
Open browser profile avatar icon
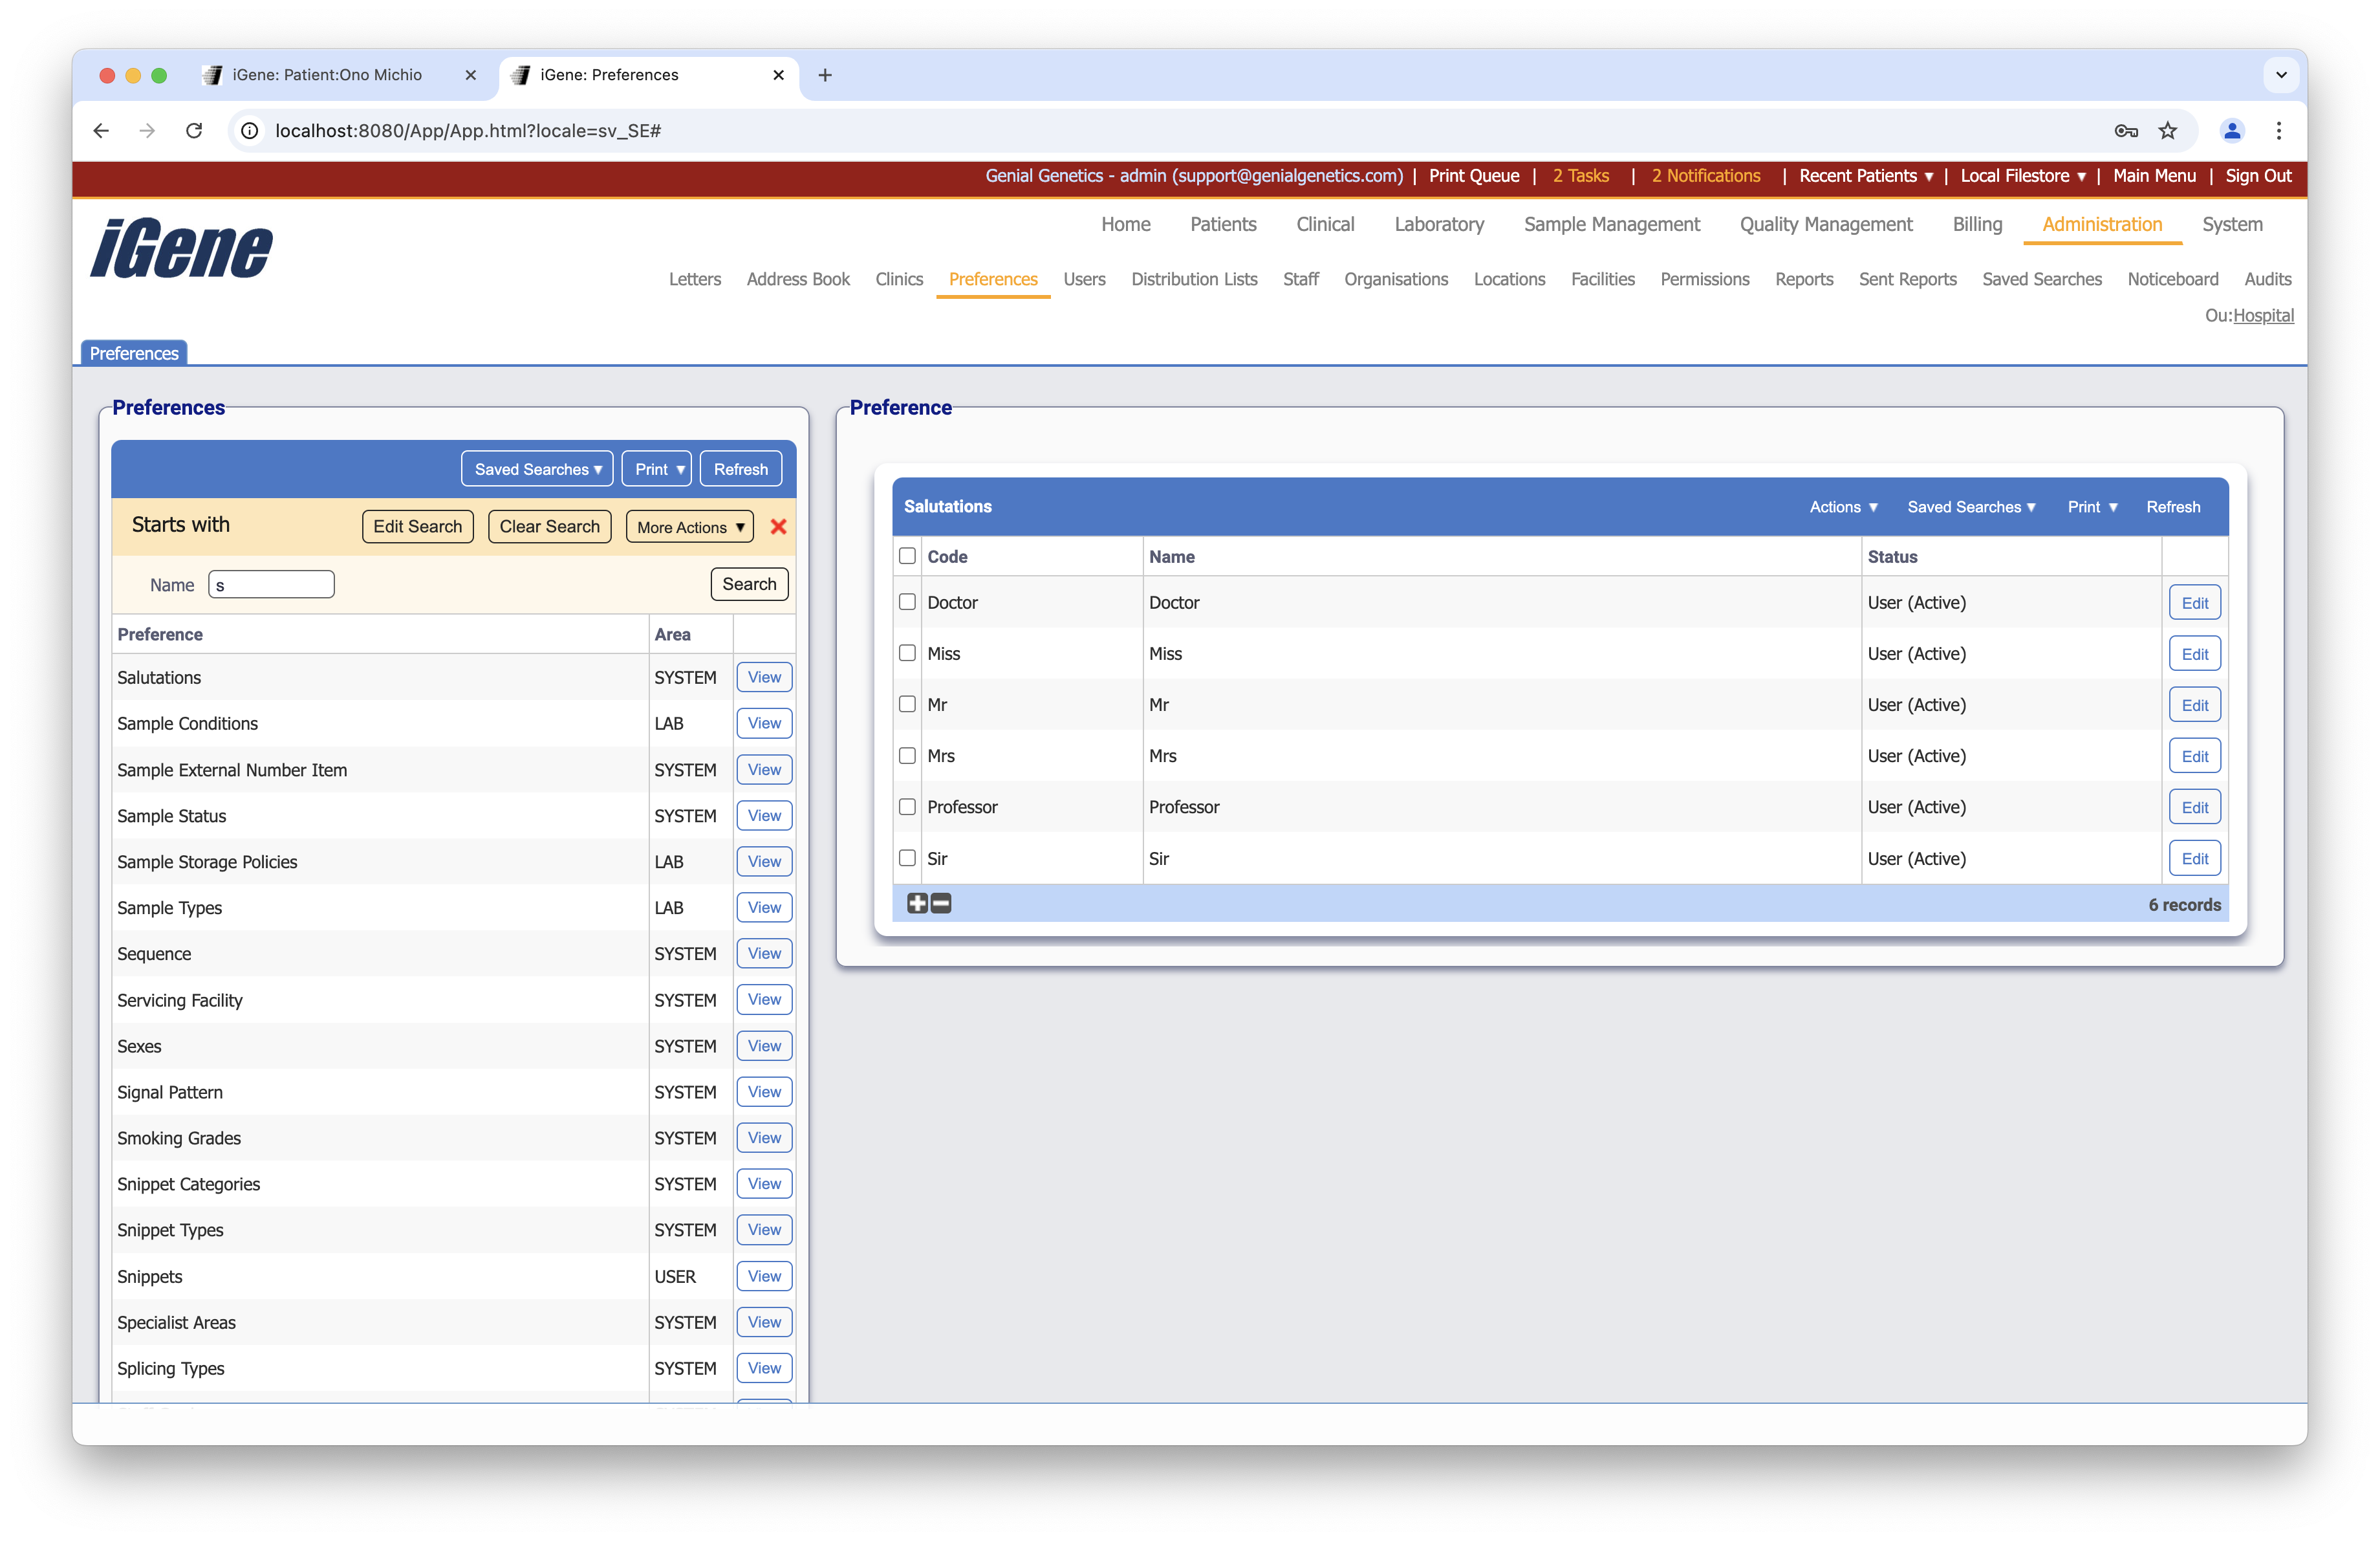pyautogui.click(x=2232, y=131)
